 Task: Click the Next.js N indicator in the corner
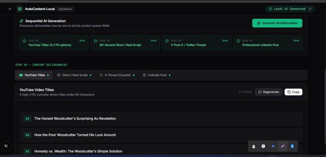coord(6,146)
